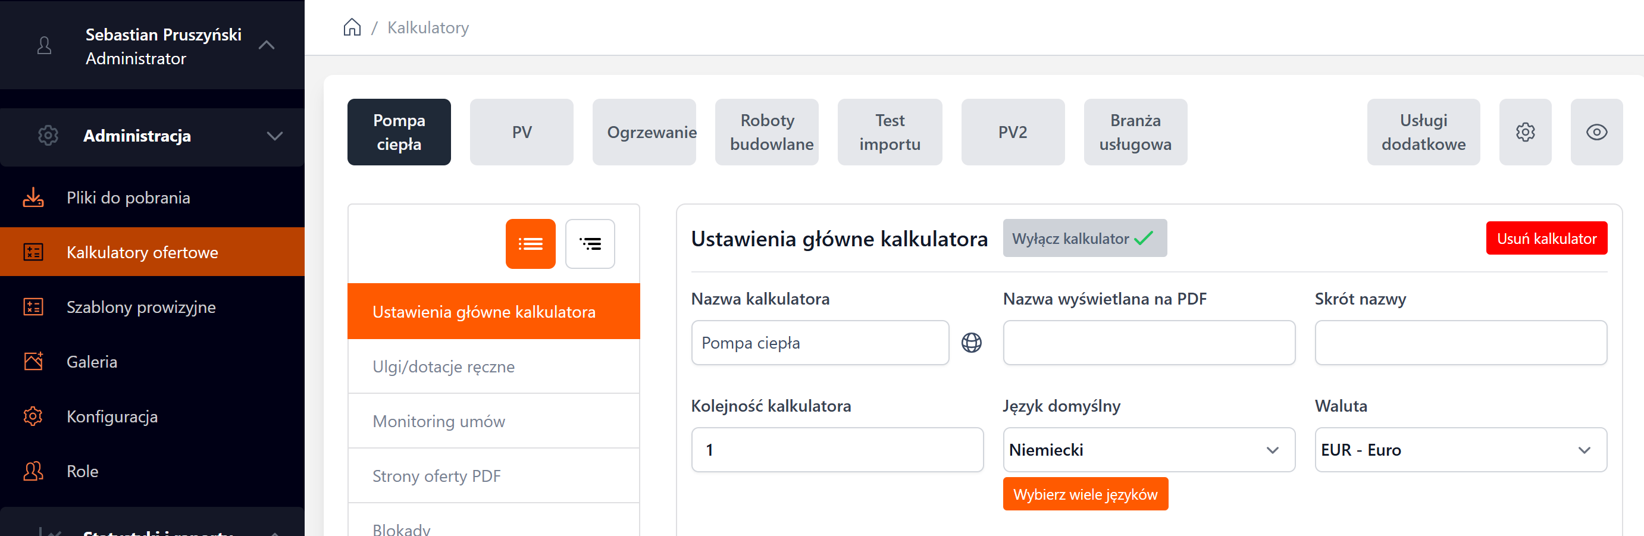The width and height of the screenshot is (1644, 536).
Task: Open the Waluta currency dropdown
Action: 1460,450
